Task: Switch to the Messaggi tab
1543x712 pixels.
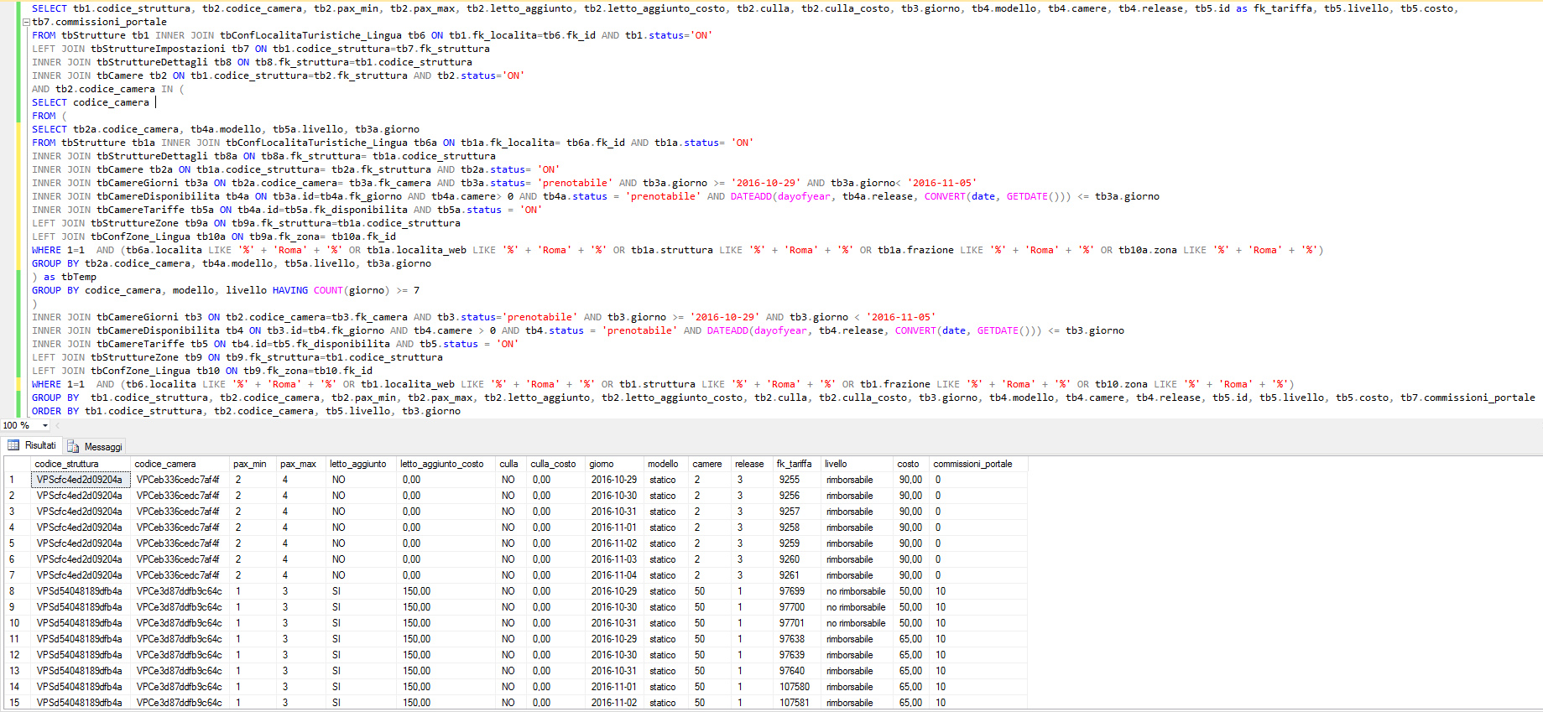Action: [95, 447]
